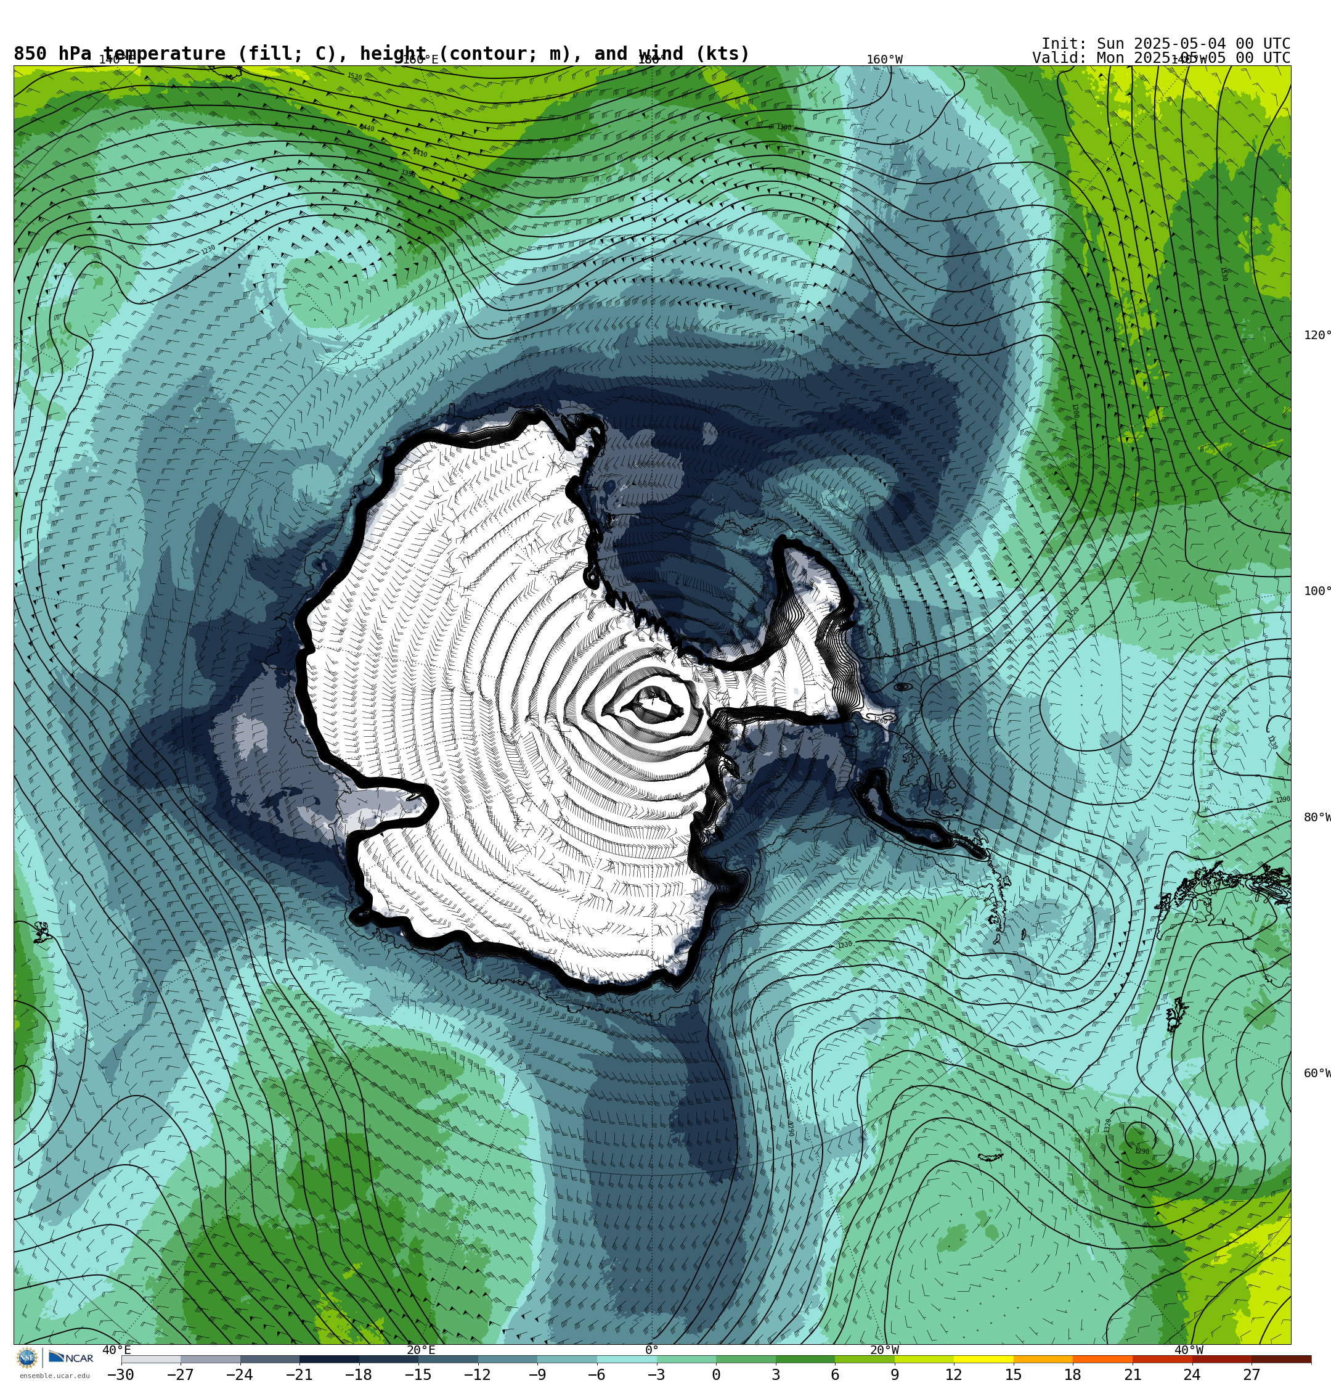The image size is (1331, 1383).
Task: Click the −27 colorbar tick label
Action: [x=180, y=1374]
